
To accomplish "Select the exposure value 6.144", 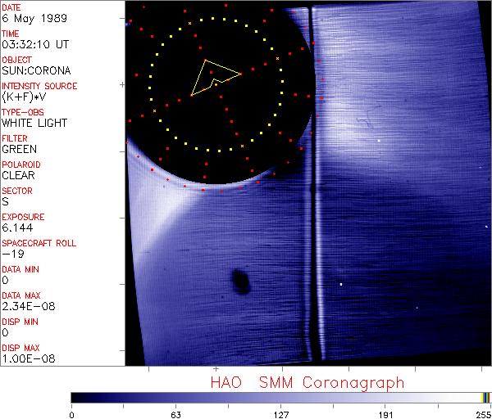I will pos(17,228).
